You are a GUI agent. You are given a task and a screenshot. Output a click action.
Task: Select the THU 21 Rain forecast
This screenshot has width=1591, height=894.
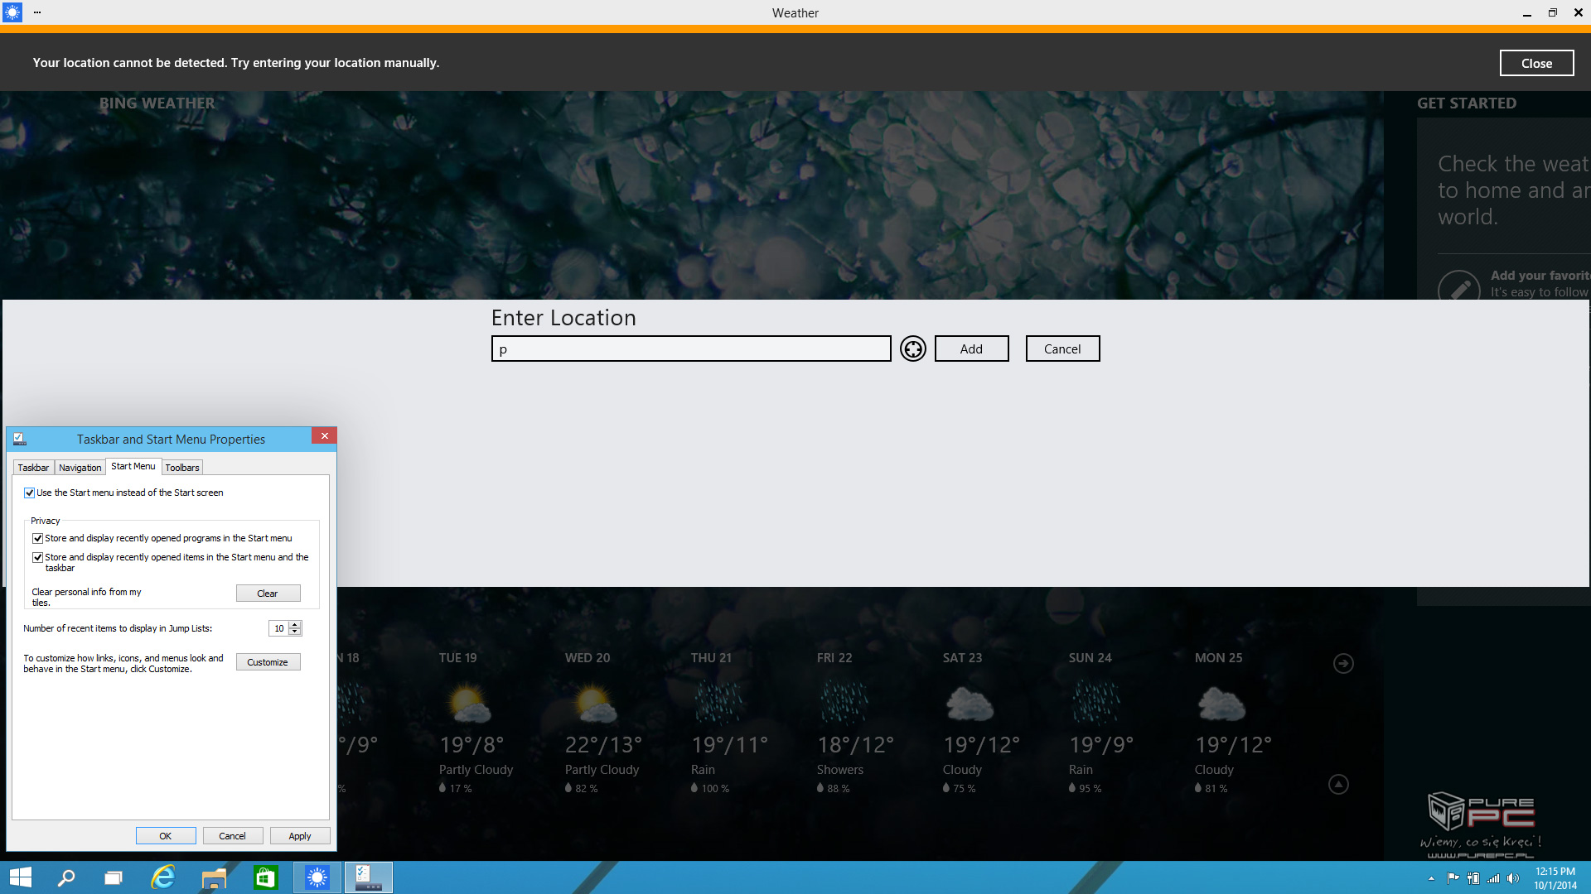point(728,724)
